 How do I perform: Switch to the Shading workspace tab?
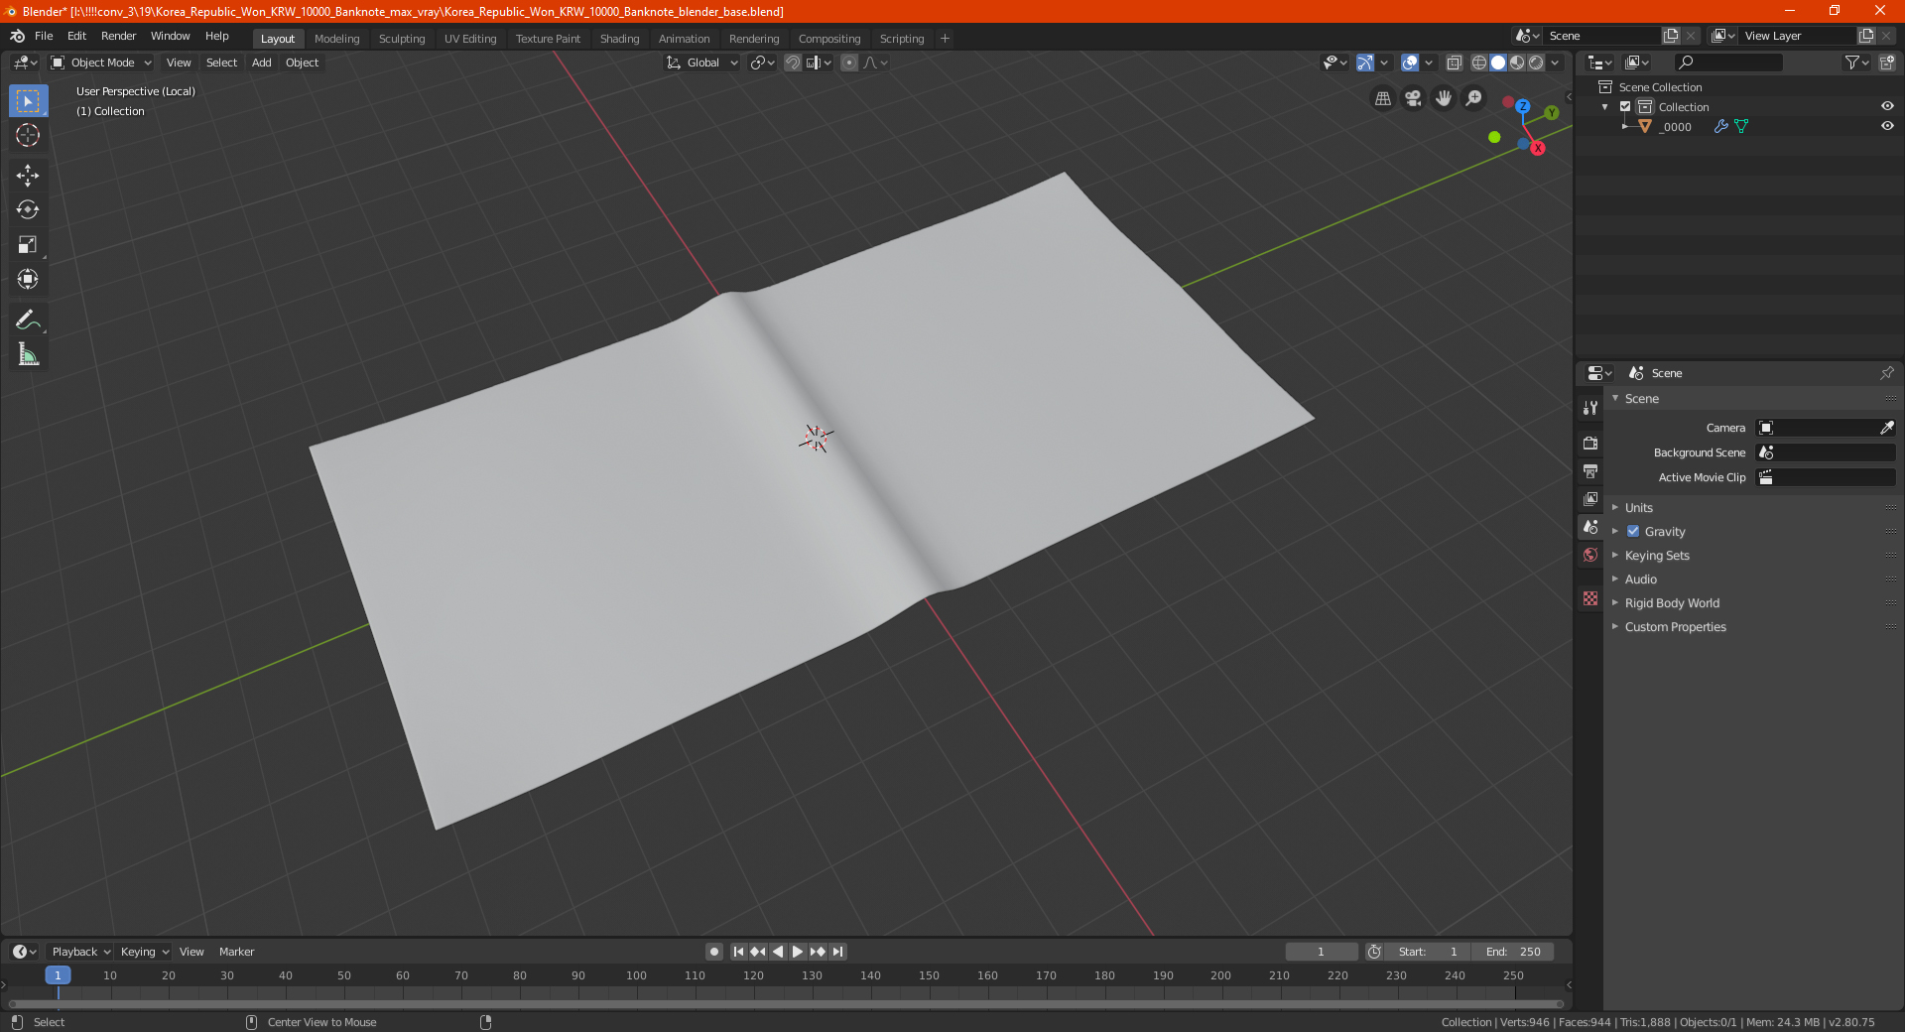pyautogui.click(x=619, y=39)
